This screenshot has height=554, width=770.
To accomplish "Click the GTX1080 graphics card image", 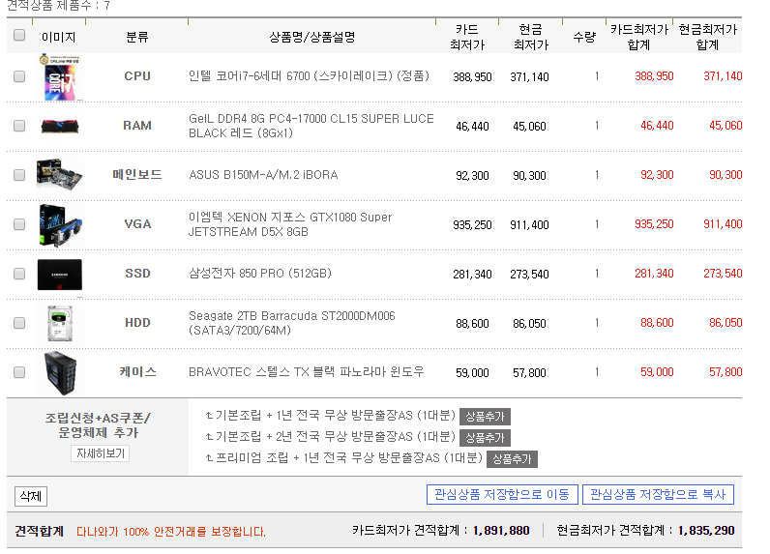I will (x=59, y=224).
